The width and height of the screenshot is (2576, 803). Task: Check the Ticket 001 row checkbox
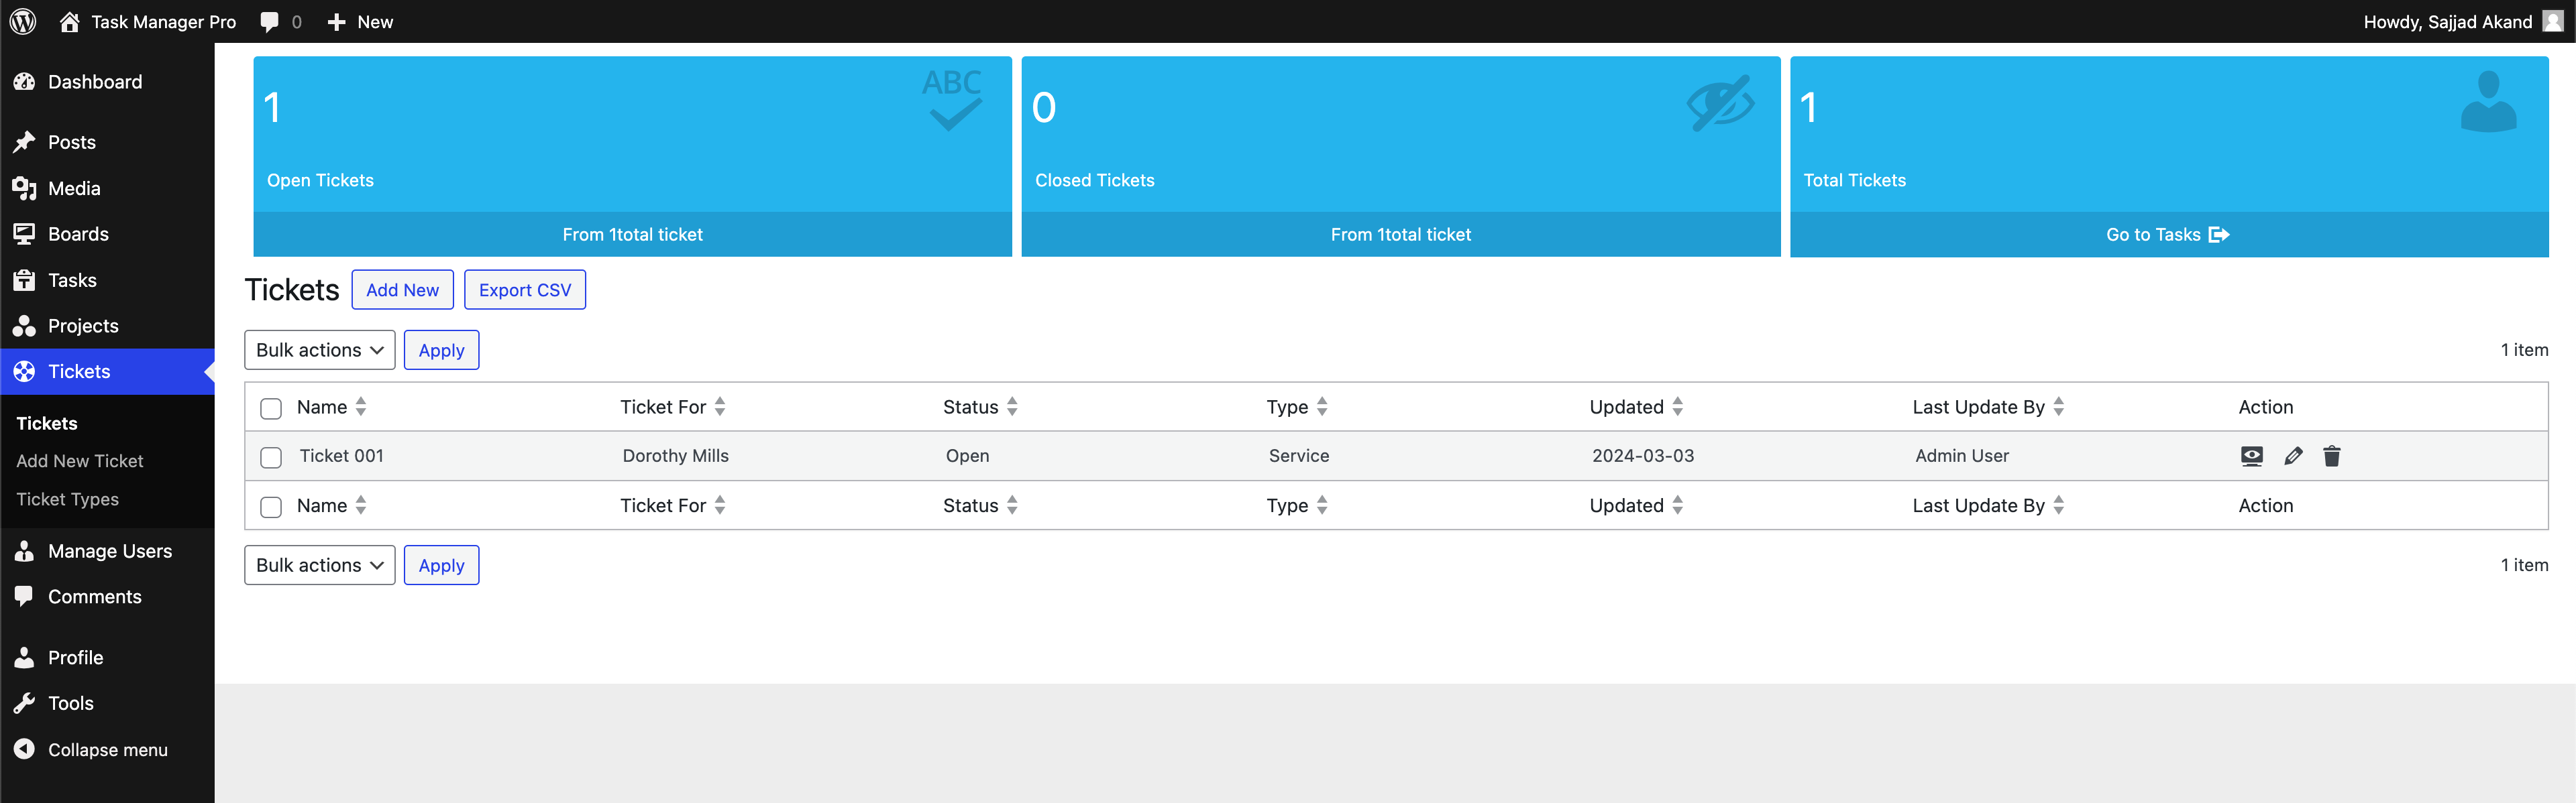[x=270, y=456]
